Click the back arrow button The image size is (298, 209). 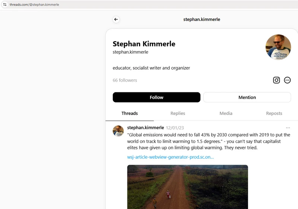(x=116, y=19)
